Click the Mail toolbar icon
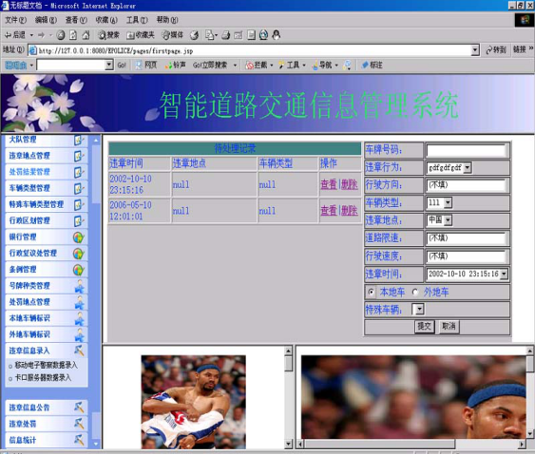This screenshot has height=455, width=535. click(209, 35)
